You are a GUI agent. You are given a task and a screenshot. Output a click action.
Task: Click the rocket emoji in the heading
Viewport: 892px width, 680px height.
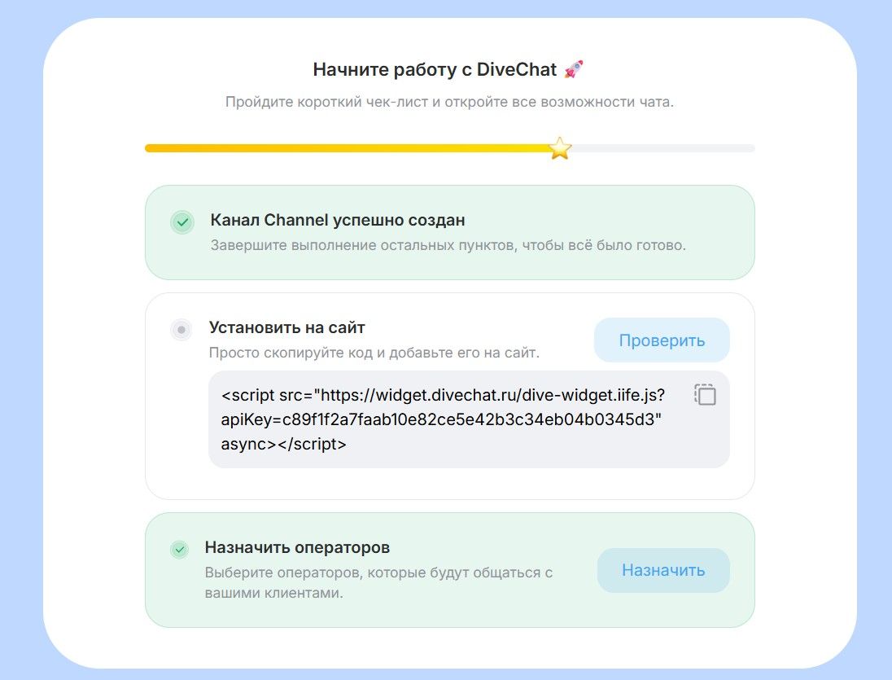574,69
